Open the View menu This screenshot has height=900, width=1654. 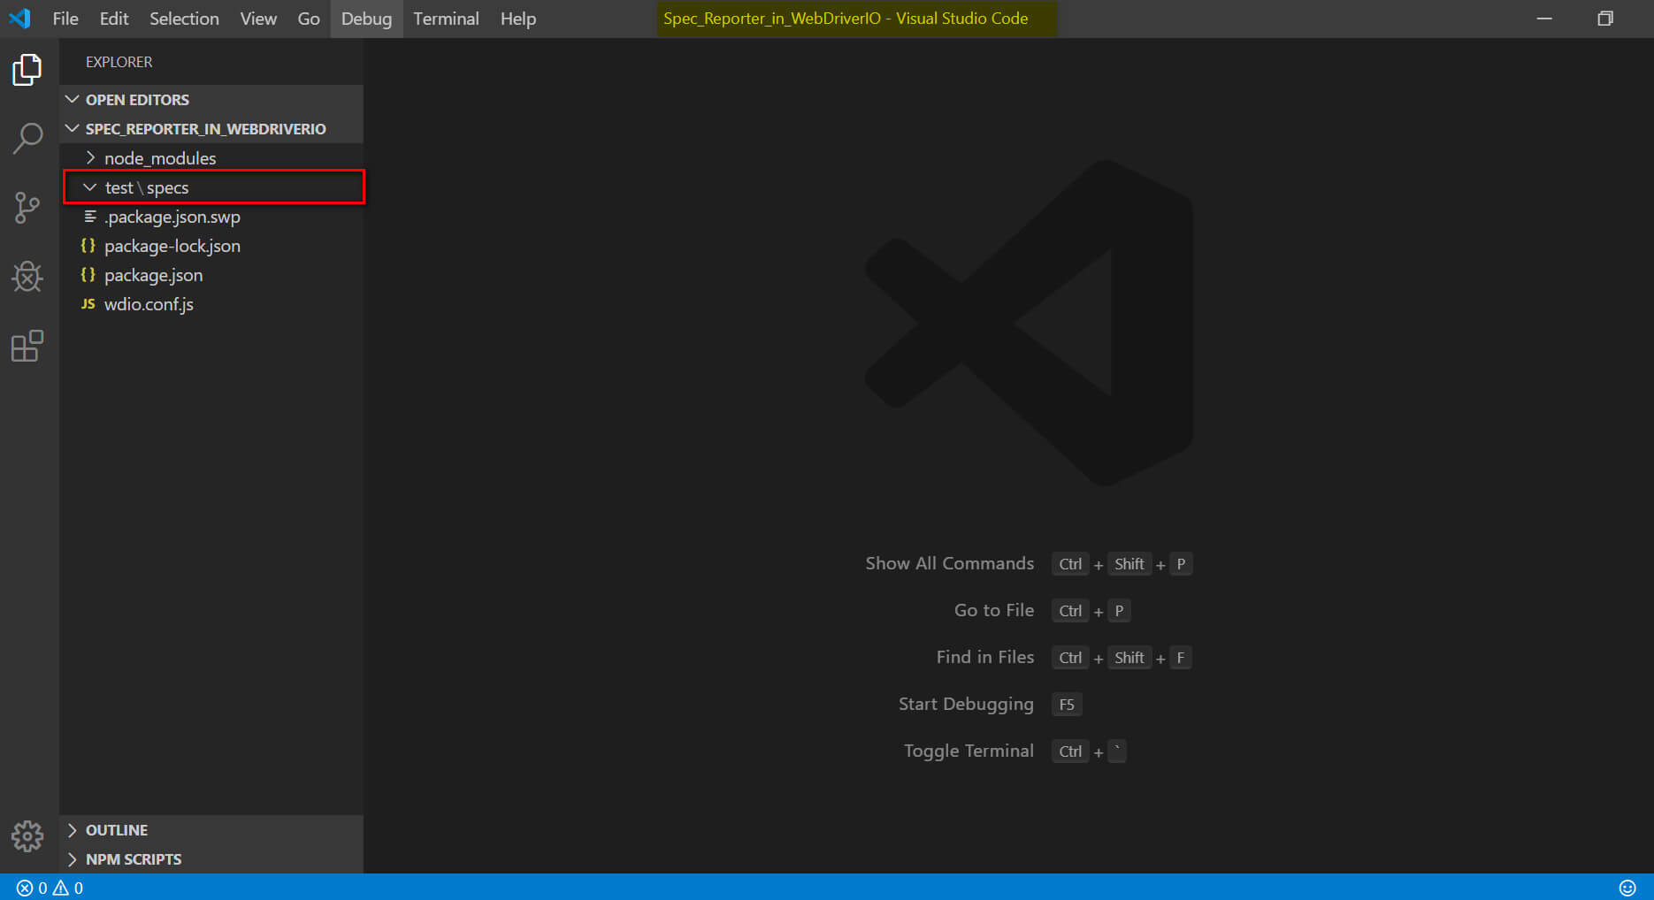pos(258,19)
